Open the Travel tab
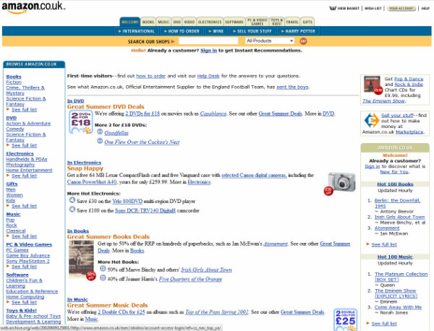Viewport: 434px width, 331px height. [292, 22]
